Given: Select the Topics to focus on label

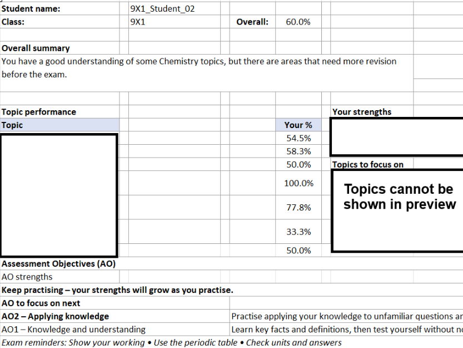Looking at the screenshot, I should 367,164.
